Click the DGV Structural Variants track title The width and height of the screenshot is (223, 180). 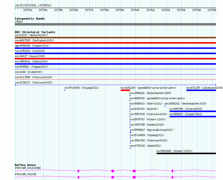35,32
